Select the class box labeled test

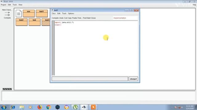pyautogui.click(x=34, y=22)
